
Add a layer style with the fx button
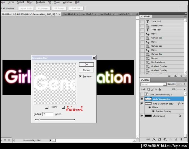154,139
